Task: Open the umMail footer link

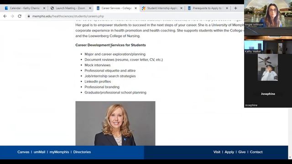Action: (40, 152)
